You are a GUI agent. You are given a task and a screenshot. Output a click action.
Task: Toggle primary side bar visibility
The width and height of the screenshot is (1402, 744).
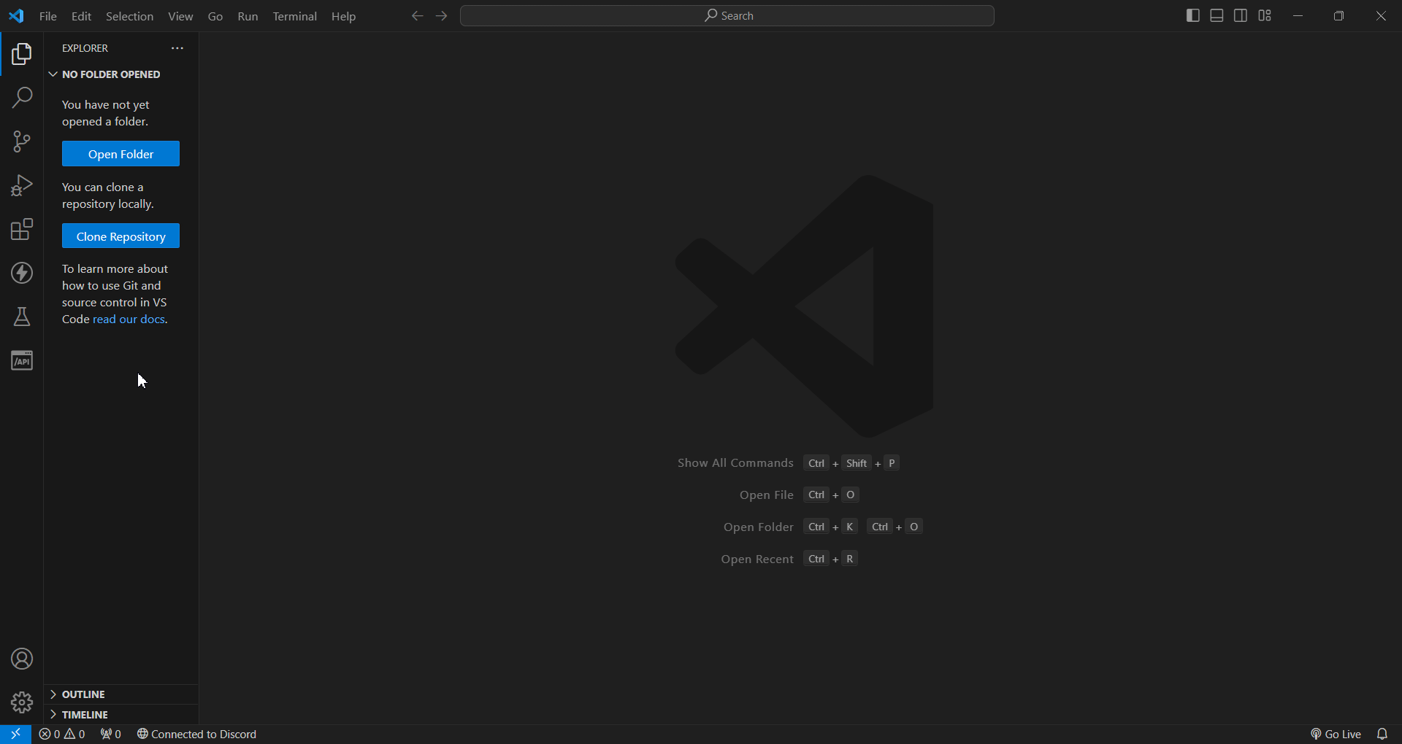[x=1193, y=15]
